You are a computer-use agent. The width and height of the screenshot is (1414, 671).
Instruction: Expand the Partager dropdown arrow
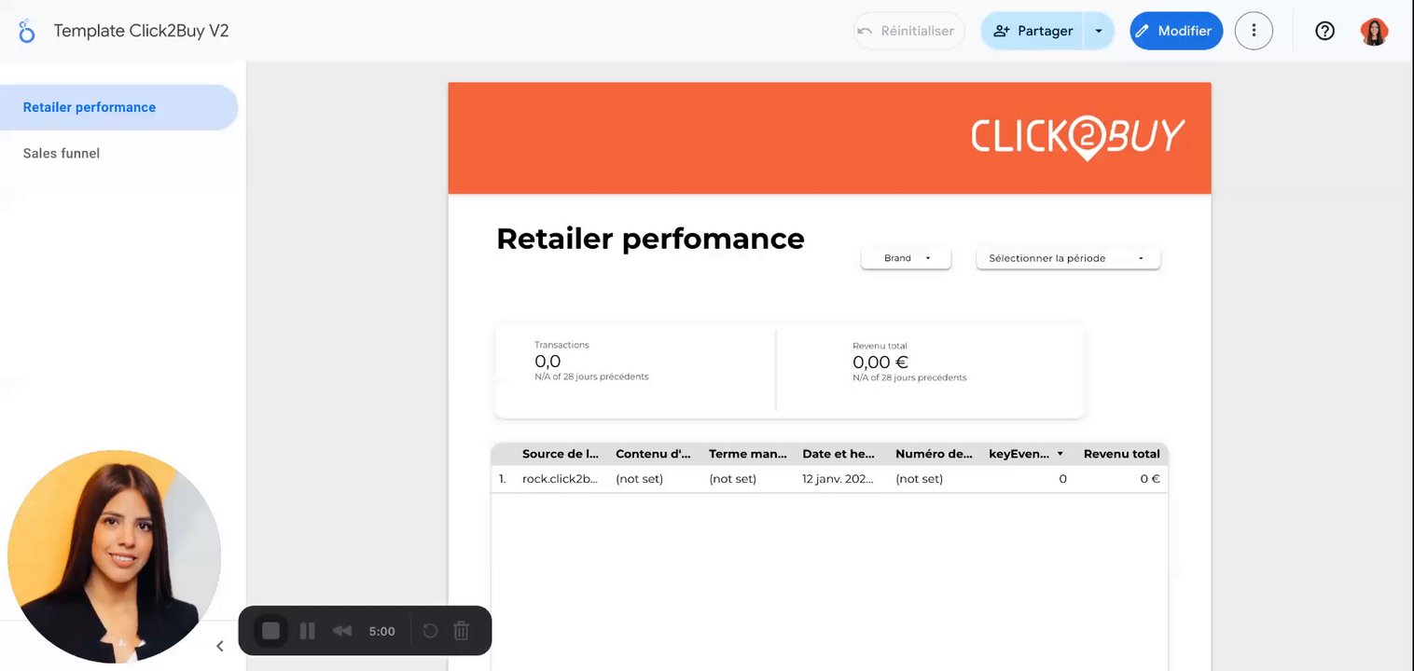1099,31
